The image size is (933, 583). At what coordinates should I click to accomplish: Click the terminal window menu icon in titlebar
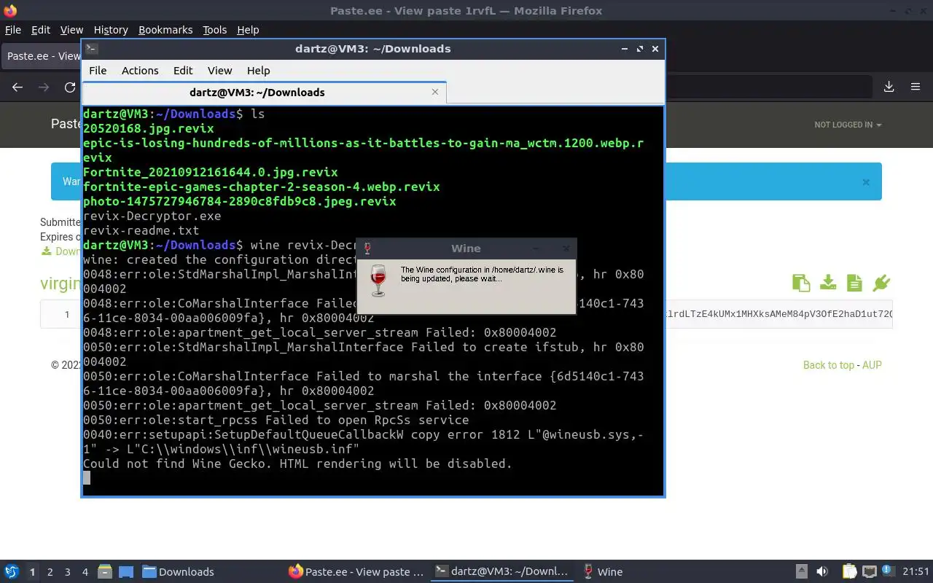point(91,48)
